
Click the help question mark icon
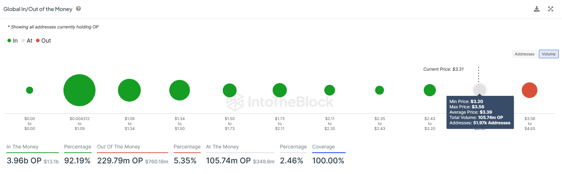tap(78, 9)
